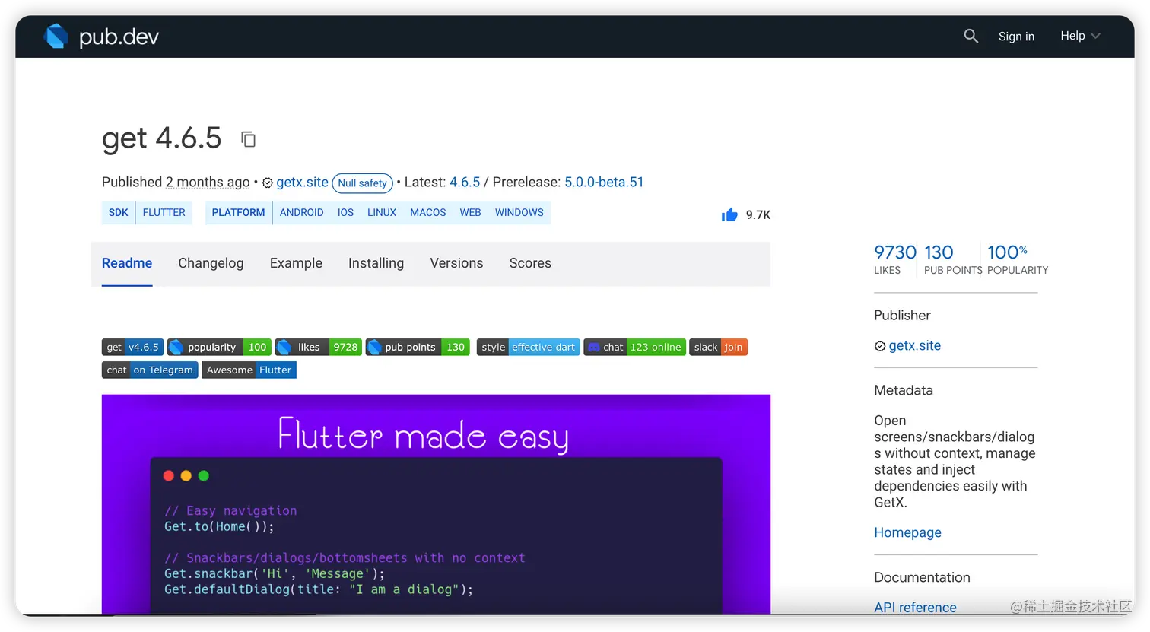Select the IOS platform tag
This screenshot has height=632, width=1150.
pyautogui.click(x=345, y=213)
